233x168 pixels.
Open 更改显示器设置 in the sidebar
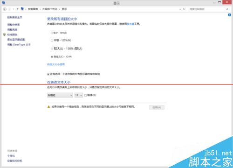point(16,40)
